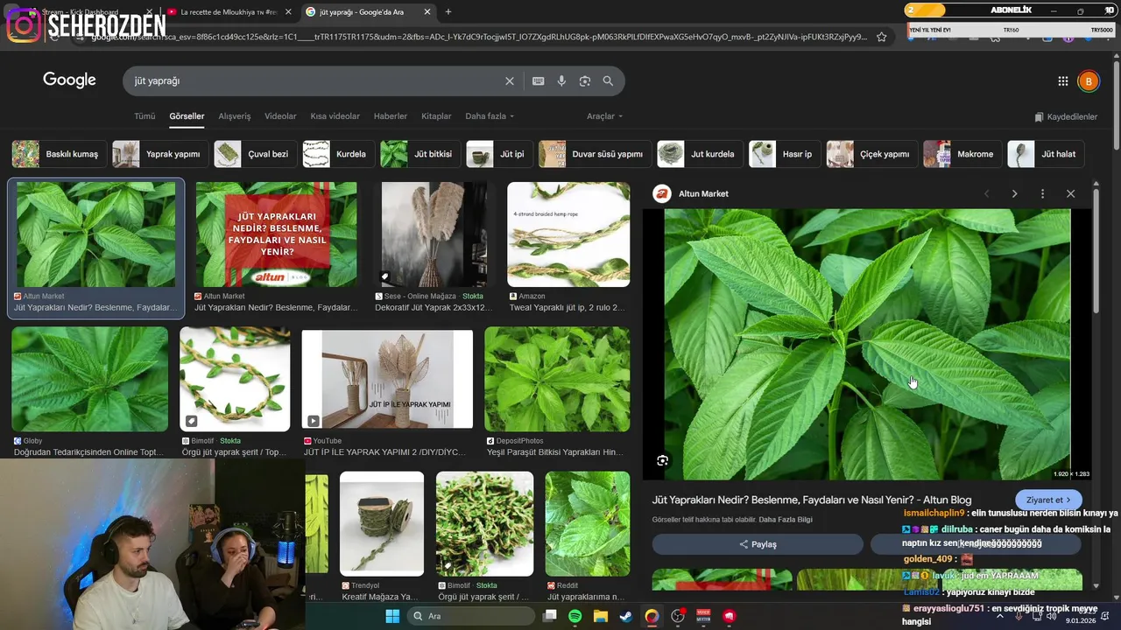Clear the search box with the X icon
1121x630 pixels.
pos(510,80)
